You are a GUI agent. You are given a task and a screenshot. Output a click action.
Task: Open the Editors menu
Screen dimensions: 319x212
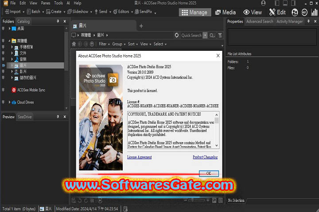point(123,12)
